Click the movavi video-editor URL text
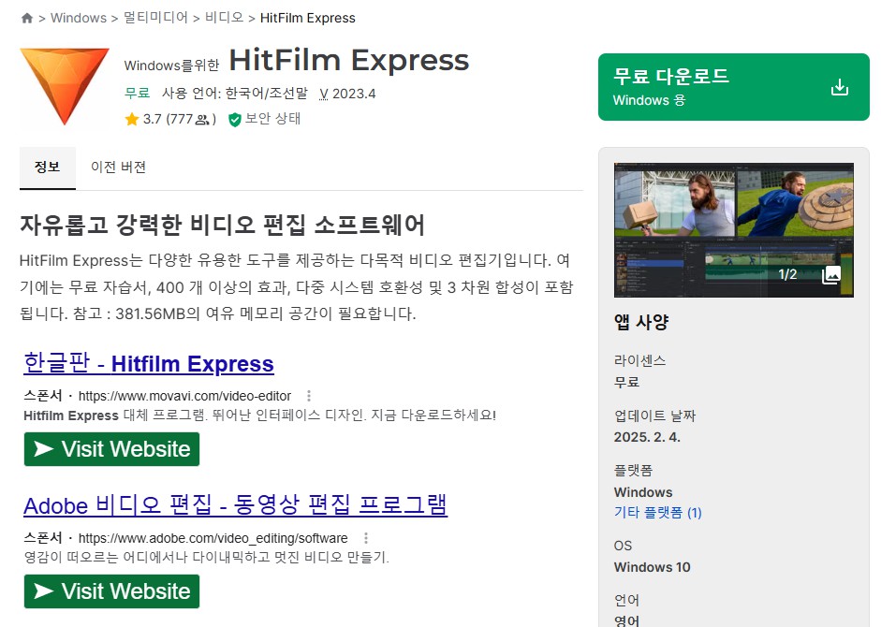Image resolution: width=881 pixels, height=627 pixels. click(184, 396)
